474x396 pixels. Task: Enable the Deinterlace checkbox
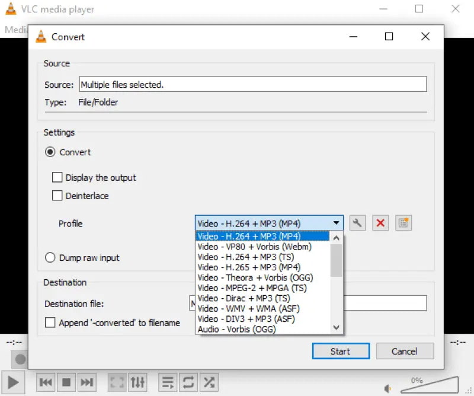pyautogui.click(x=57, y=196)
